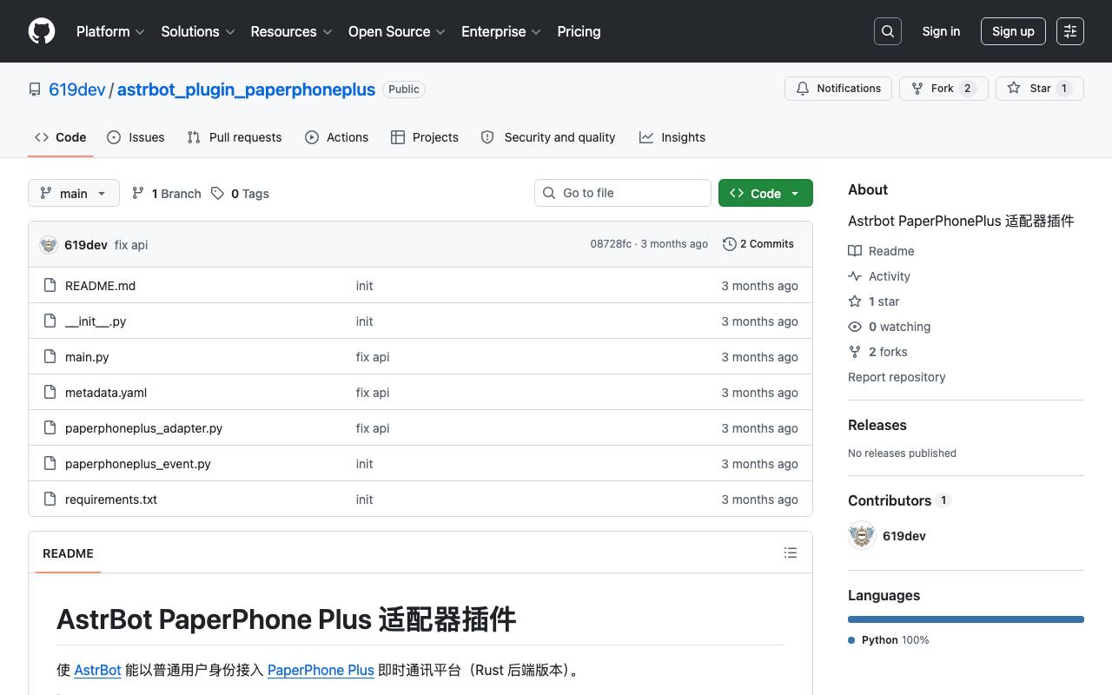
Task: Open the AstrBot link in README
Action: point(97,670)
